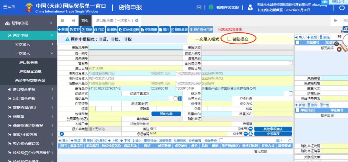Click tab scroll-forward double arrow
Screen dimensions: 348x162
tap(335, 21)
